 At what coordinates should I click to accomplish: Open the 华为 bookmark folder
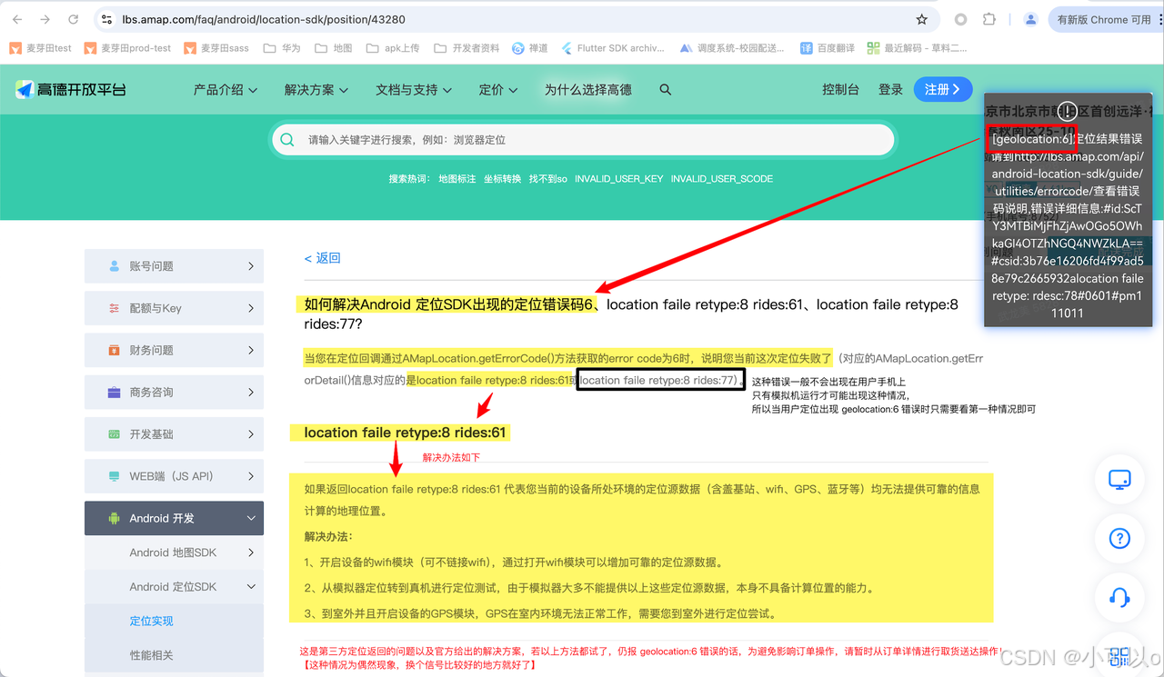point(282,48)
